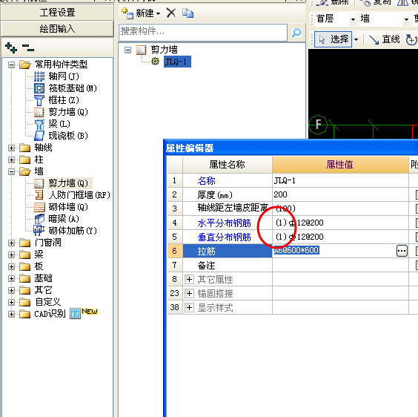
Task: Expand 显示样式 property group
Action: pyautogui.click(x=189, y=308)
